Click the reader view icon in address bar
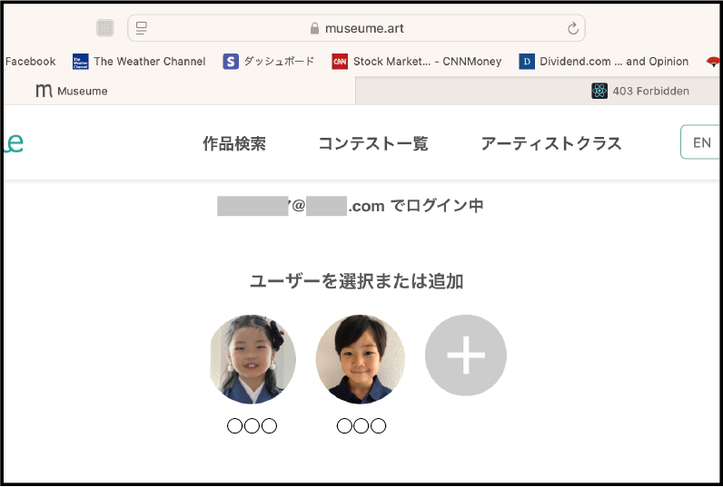 [142, 28]
